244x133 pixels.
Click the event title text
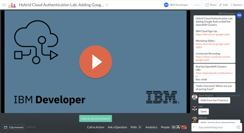pos(62,5)
